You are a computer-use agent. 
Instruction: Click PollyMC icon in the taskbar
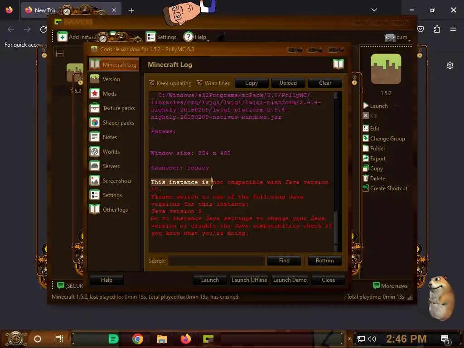208,339
